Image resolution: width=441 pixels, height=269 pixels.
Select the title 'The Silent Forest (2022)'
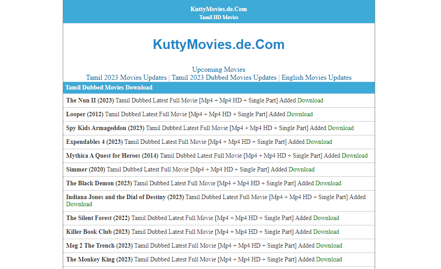(x=98, y=218)
